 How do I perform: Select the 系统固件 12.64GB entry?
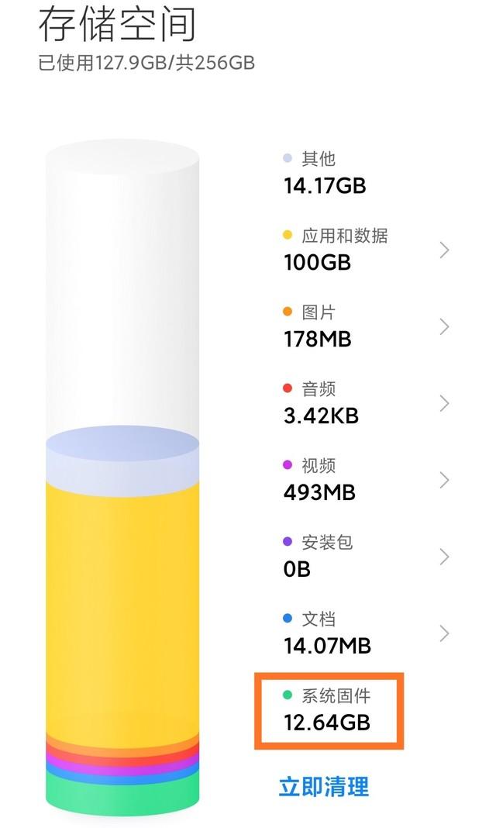coord(329,710)
